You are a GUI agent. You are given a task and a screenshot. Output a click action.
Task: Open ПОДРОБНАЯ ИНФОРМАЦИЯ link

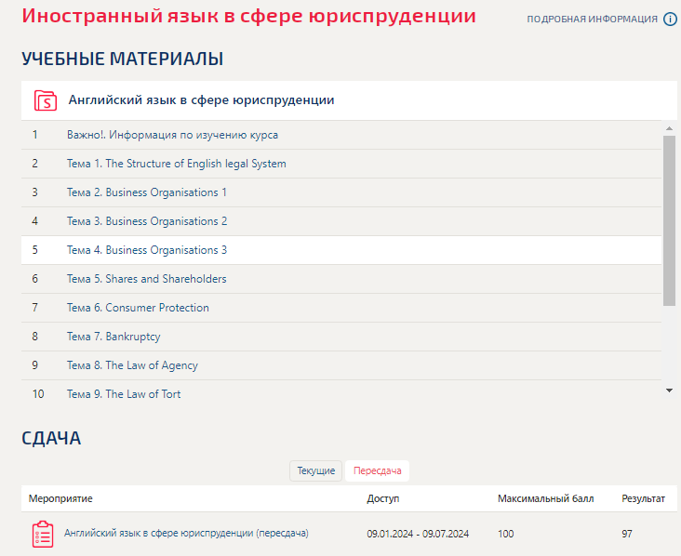(592, 20)
